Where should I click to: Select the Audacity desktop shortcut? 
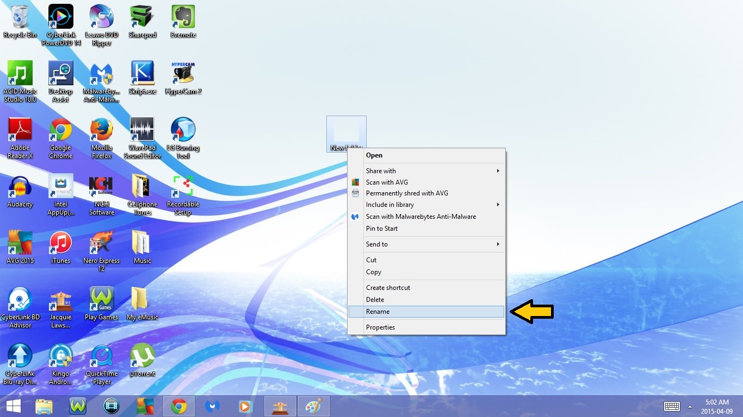[x=20, y=191]
